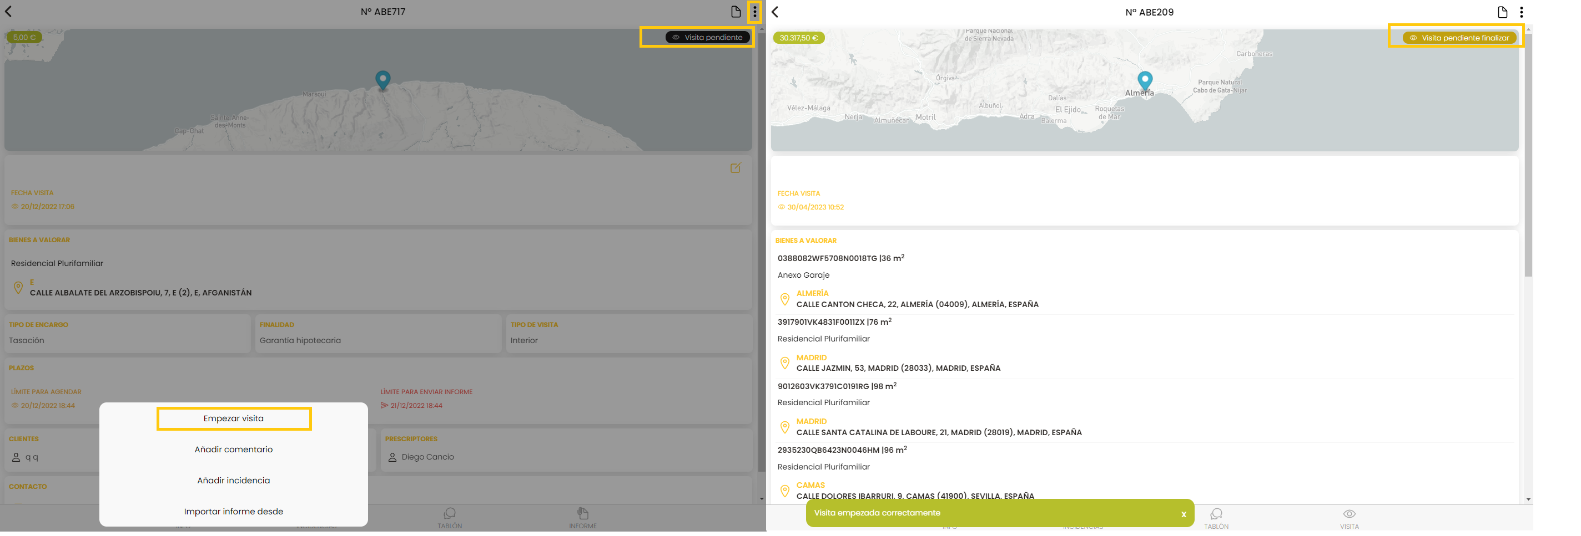
Task: Choose Añadir comentario in popup menu
Action: pyautogui.click(x=234, y=450)
